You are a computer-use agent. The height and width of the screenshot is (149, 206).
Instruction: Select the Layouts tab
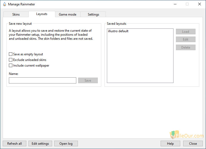(x=42, y=14)
